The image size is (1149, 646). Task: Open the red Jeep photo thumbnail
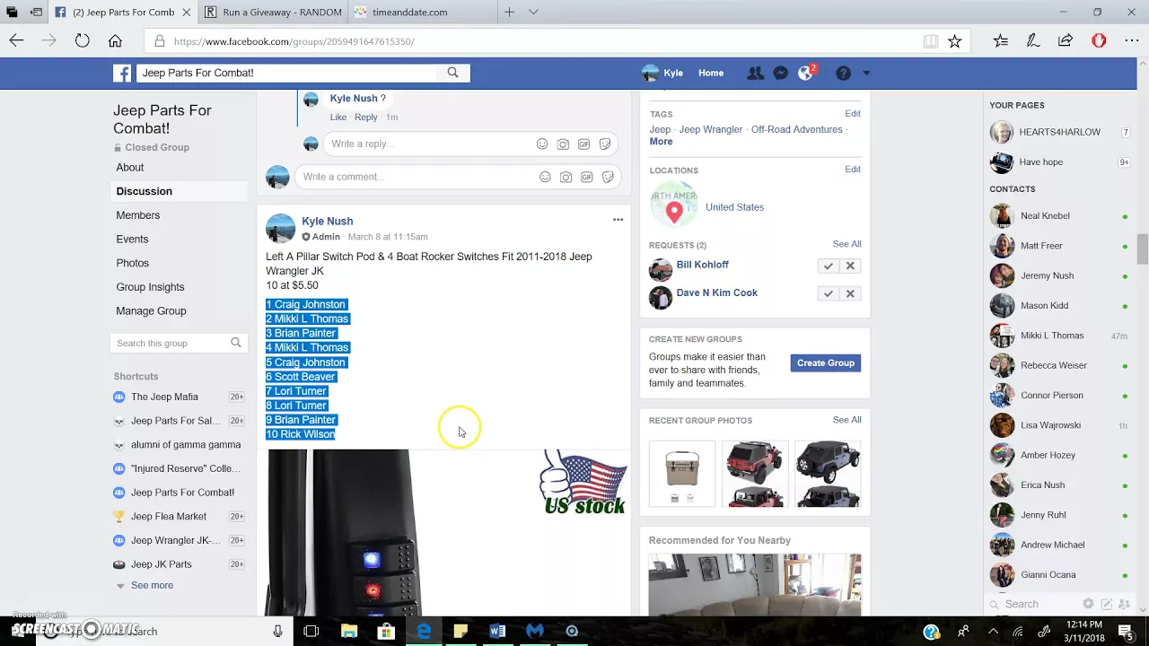(x=755, y=474)
